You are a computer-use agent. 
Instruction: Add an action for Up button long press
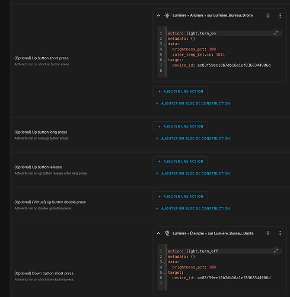point(180,127)
